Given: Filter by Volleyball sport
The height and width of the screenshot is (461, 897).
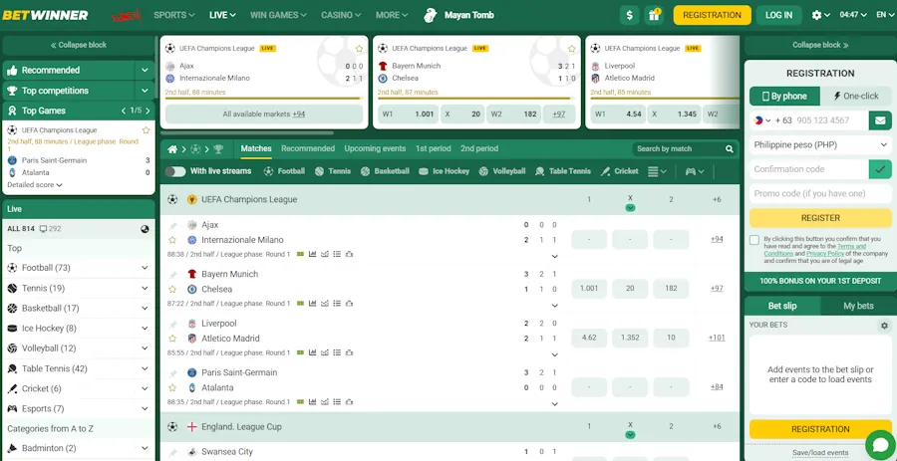Looking at the screenshot, I should coord(501,171).
